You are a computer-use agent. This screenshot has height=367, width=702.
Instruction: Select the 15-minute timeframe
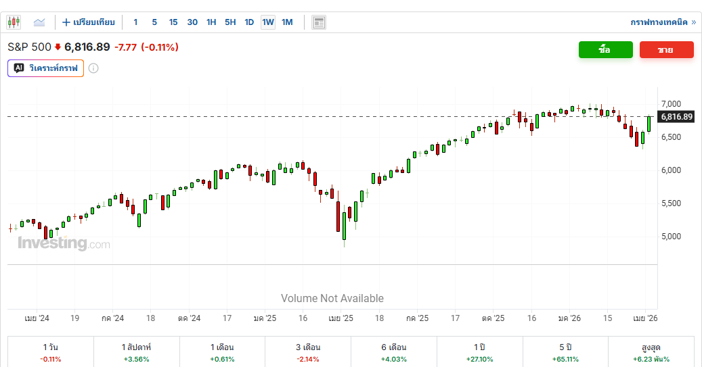click(x=173, y=22)
